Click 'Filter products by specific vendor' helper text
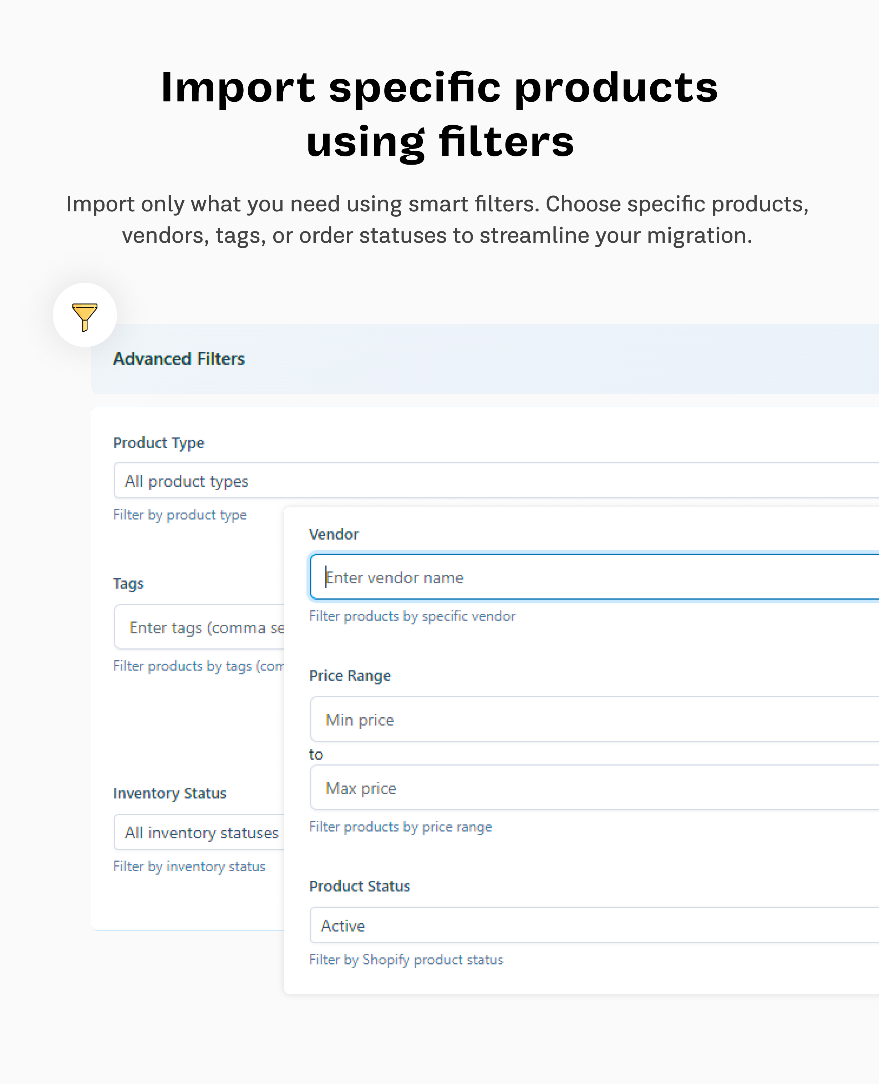 412,616
